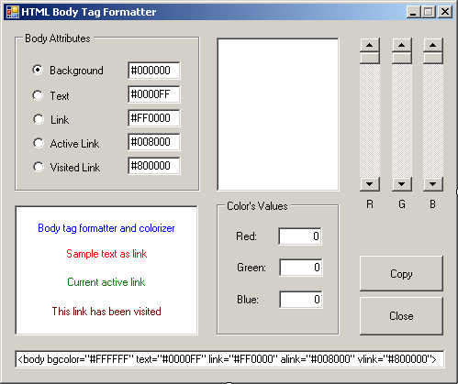458x384 pixels.
Task: Click the Copy button
Action: point(401,274)
